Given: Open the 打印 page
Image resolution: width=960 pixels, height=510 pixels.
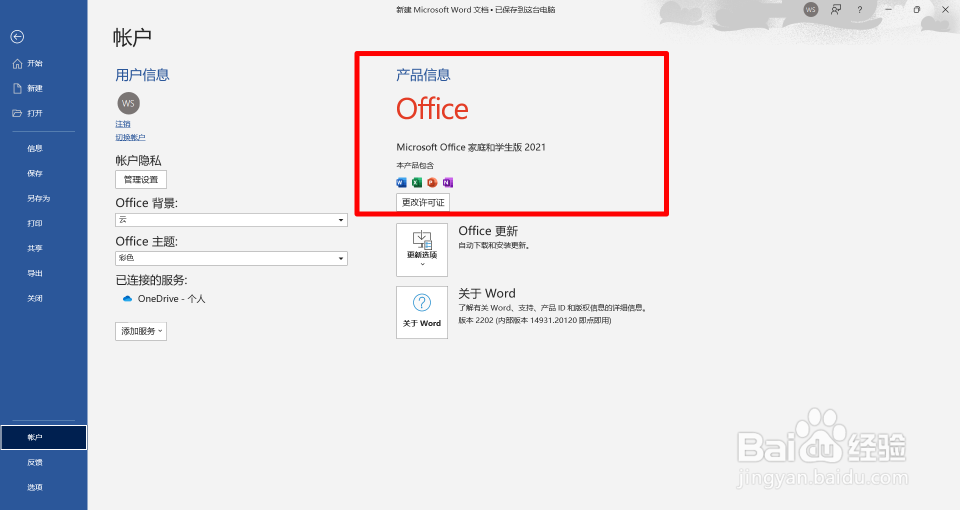Looking at the screenshot, I should (x=43, y=223).
